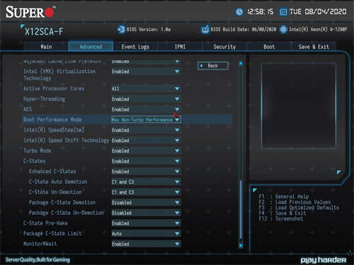Viewport: 354px width, 265px height.
Task: Open the Boot tab
Action: 269,47
